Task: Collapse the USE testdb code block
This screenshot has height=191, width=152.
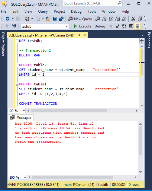Action: [17, 41]
